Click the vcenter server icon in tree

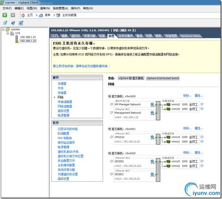click(x=8, y=29)
